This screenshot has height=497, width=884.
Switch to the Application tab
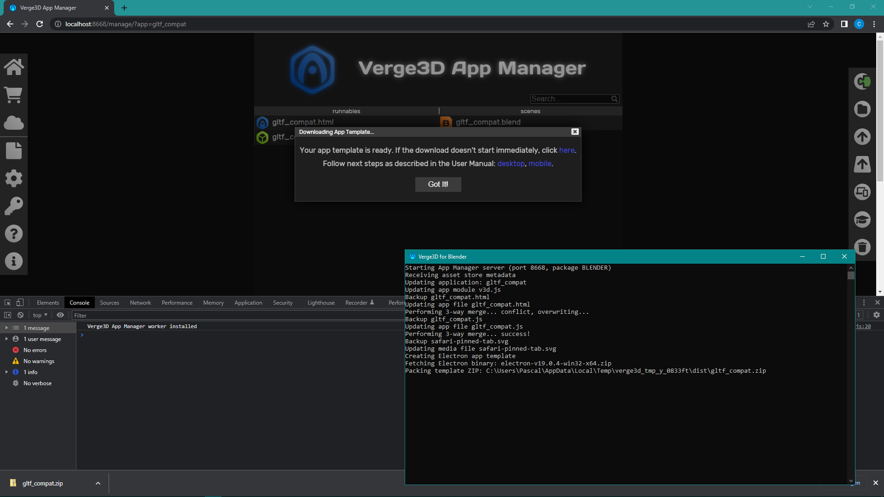[x=248, y=302]
